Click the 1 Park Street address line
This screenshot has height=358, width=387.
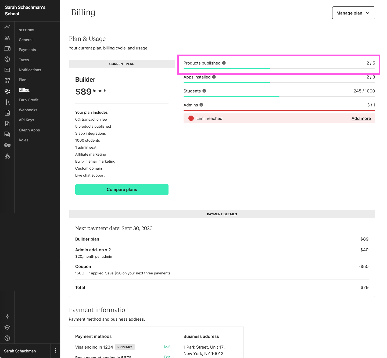click(x=204, y=347)
